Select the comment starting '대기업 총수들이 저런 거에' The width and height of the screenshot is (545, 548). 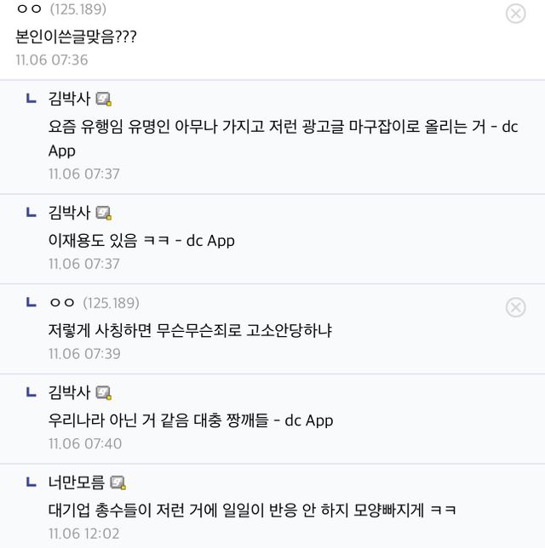coord(252,511)
